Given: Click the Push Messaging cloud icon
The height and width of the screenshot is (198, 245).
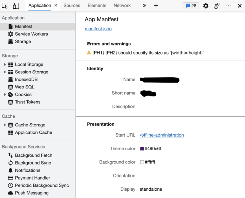Looking at the screenshot, I should click(x=11, y=193).
